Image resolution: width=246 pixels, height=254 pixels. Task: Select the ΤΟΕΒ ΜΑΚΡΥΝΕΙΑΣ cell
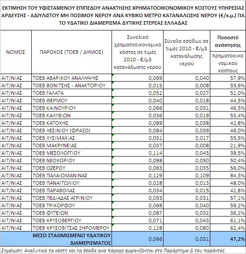pos(71,146)
